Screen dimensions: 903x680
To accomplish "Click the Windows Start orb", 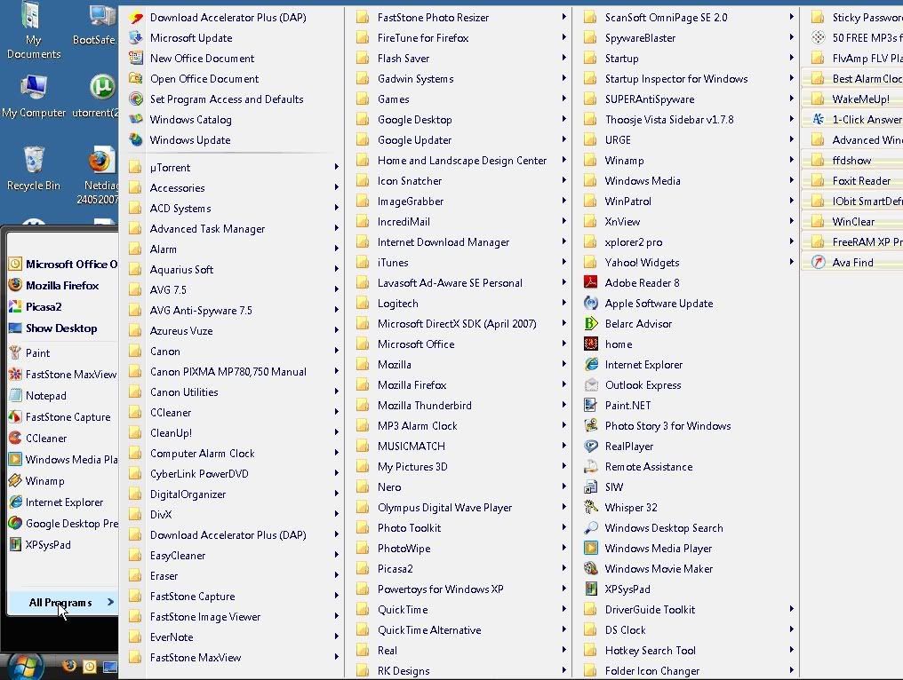I will click(x=25, y=668).
